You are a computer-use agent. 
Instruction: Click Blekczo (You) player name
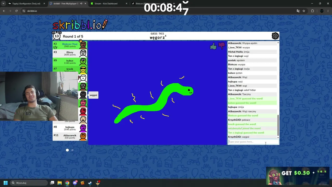point(70,44)
